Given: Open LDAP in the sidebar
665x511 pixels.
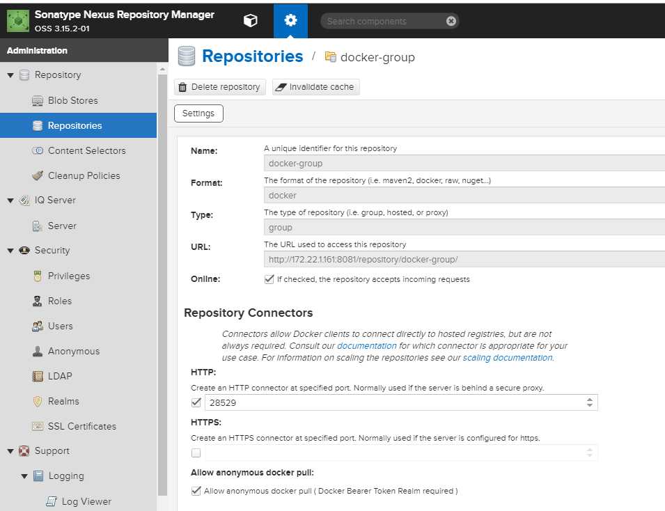Looking at the screenshot, I should pos(60,376).
